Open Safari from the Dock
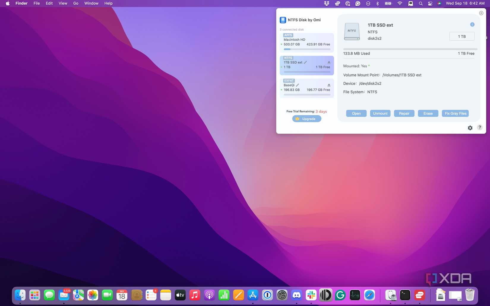This screenshot has width=490, height=306. click(x=369, y=295)
